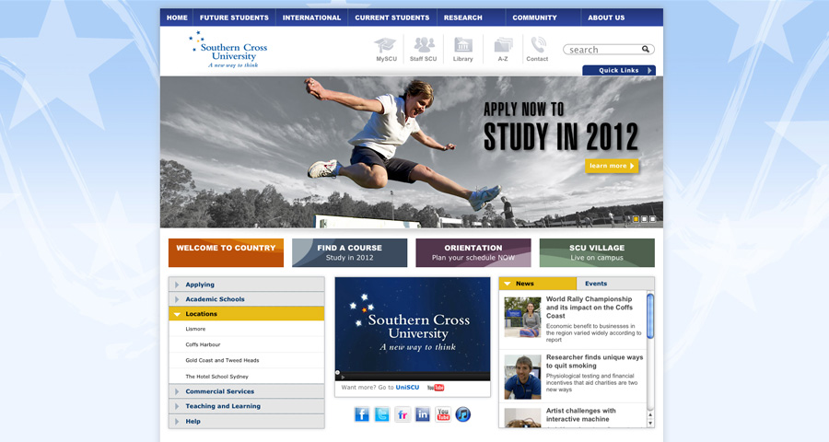Open the Twitter social icon
Image resolution: width=829 pixels, height=442 pixels.
382,414
